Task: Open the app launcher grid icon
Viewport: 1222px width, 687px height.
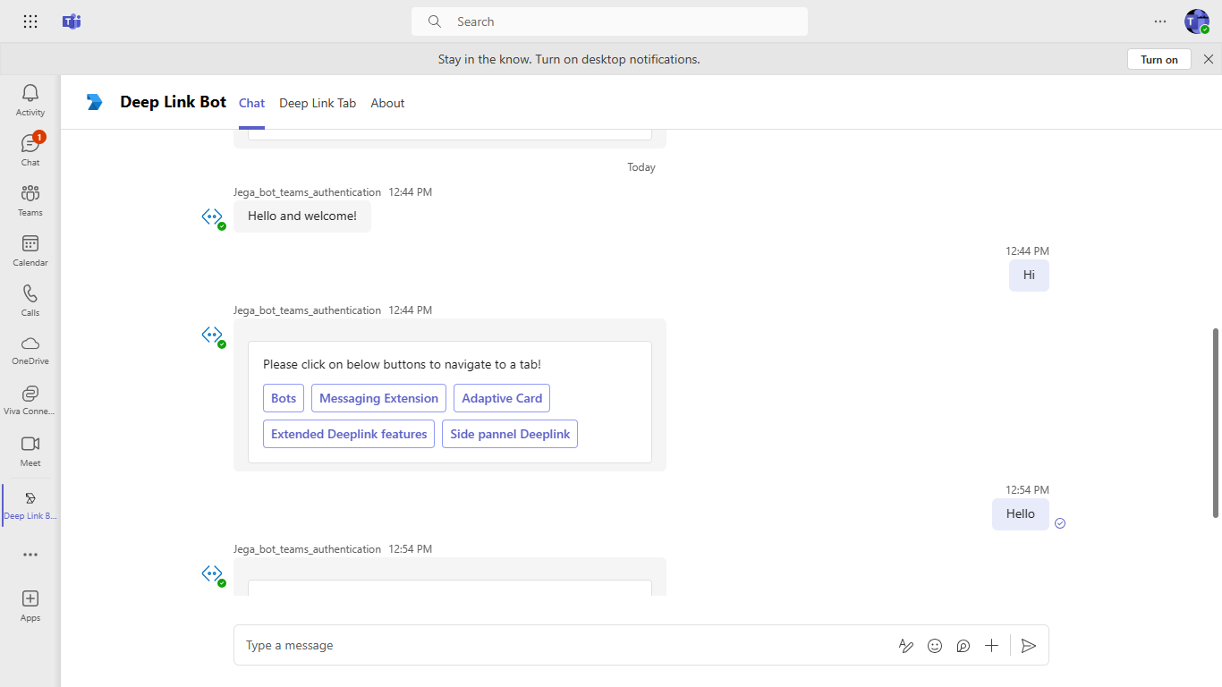Action: coord(30,21)
